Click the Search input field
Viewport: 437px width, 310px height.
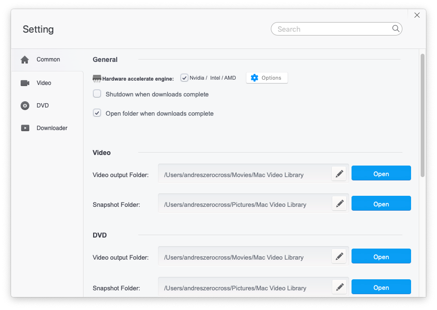coord(336,29)
